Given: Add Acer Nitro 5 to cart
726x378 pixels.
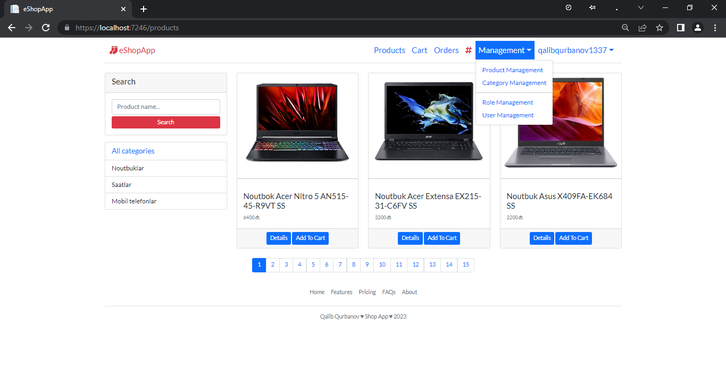Looking at the screenshot, I should 311,238.
